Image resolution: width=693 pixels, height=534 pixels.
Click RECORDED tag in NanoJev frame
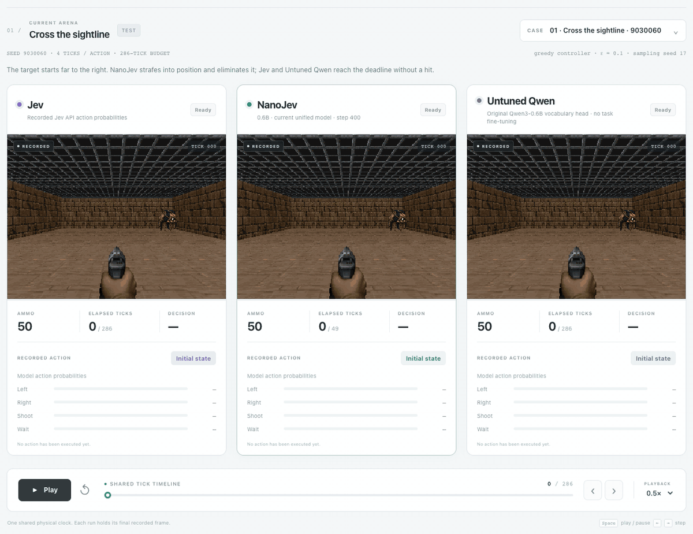tap(263, 146)
